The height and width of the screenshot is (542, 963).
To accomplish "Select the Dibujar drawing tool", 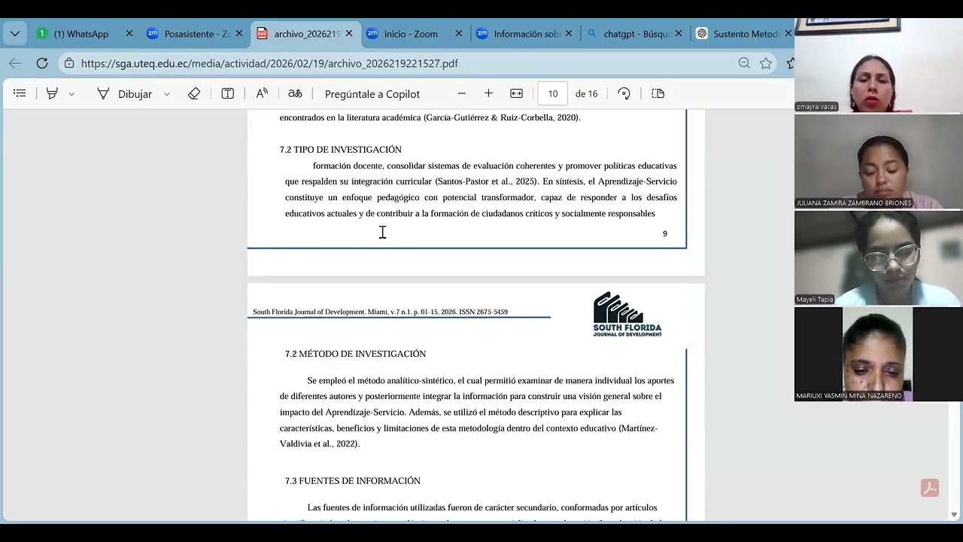I will click(x=125, y=93).
